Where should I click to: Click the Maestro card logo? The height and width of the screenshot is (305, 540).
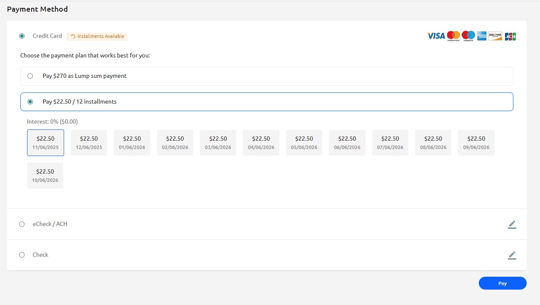(x=468, y=36)
